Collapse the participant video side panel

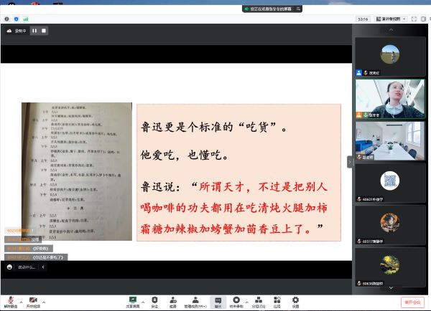tap(351, 162)
